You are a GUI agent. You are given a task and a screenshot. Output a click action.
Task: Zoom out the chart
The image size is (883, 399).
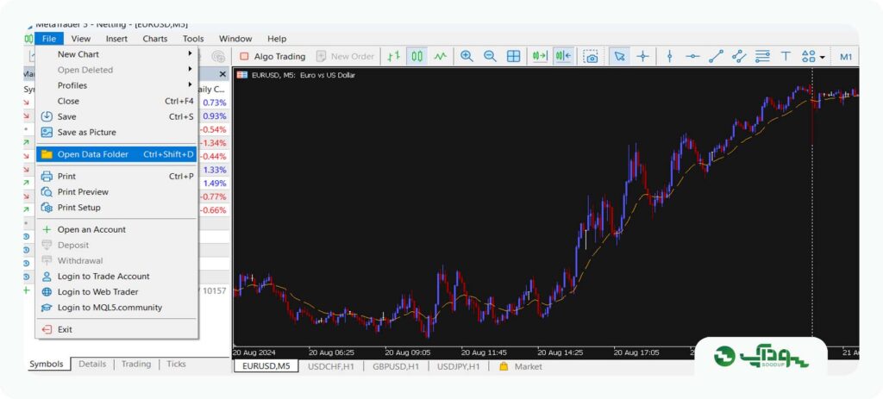[x=490, y=56]
